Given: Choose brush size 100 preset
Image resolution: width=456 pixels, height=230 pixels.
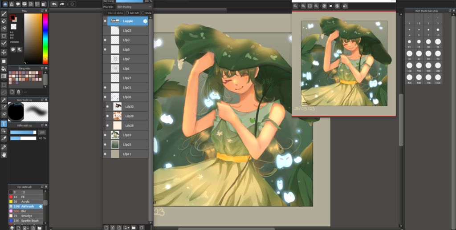Looking at the screenshot, I should 409,65.
